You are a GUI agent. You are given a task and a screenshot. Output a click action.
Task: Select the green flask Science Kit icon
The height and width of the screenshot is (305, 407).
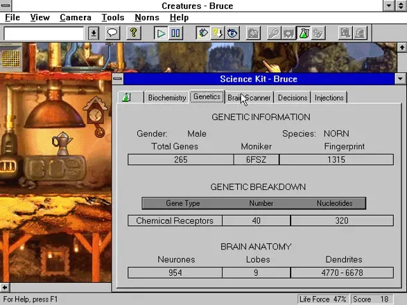click(x=304, y=33)
